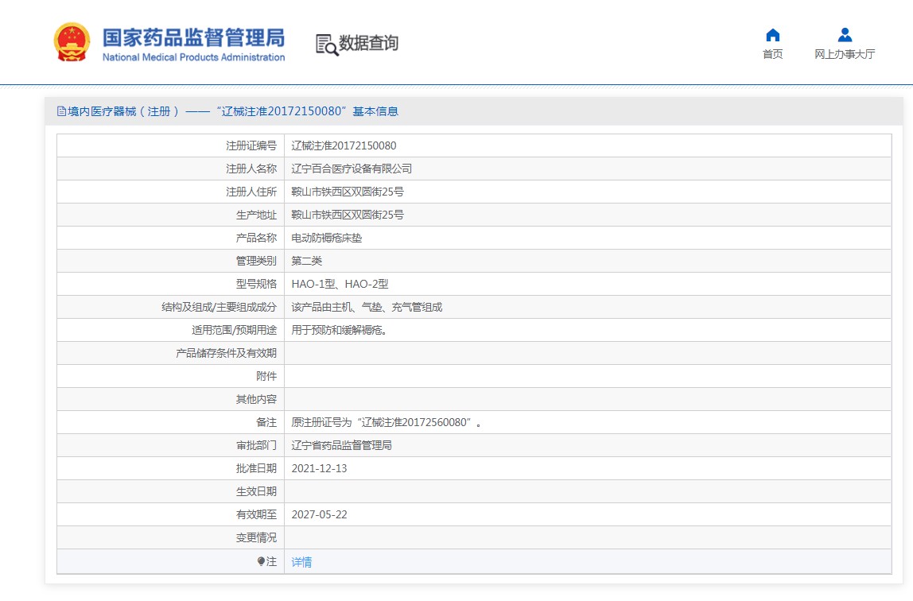
Task: Click the 网上办事大厅 text link
Action: click(845, 54)
